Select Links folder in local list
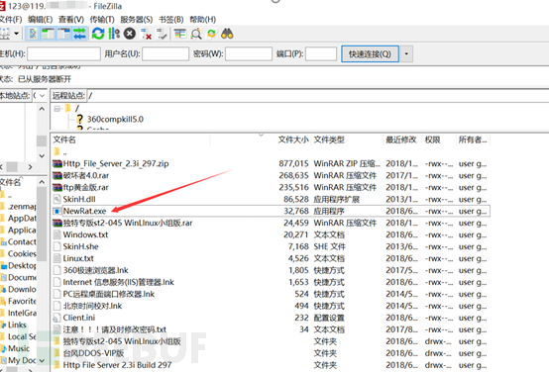This screenshot has width=549, height=372. (x=17, y=325)
